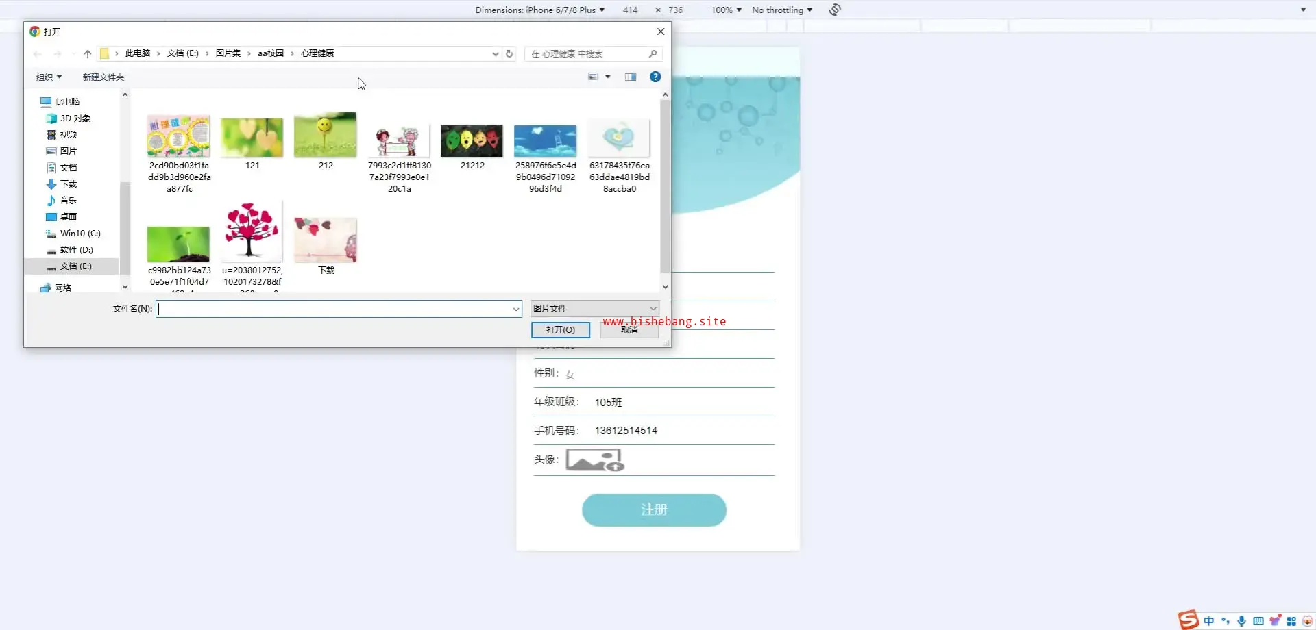This screenshot has width=1316, height=630.
Task: Select the smiley image named 212
Action: coord(326,142)
